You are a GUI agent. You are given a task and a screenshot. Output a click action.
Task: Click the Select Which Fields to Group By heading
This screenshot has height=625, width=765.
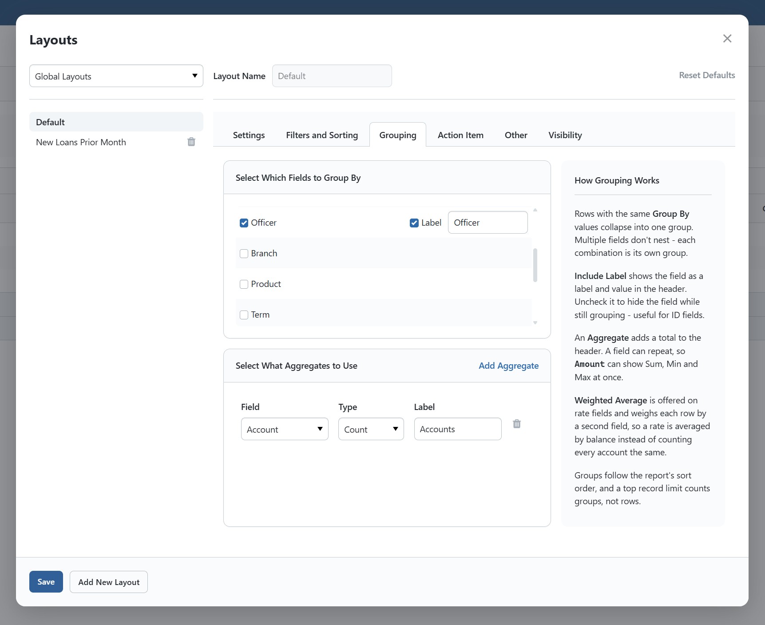[298, 178]
